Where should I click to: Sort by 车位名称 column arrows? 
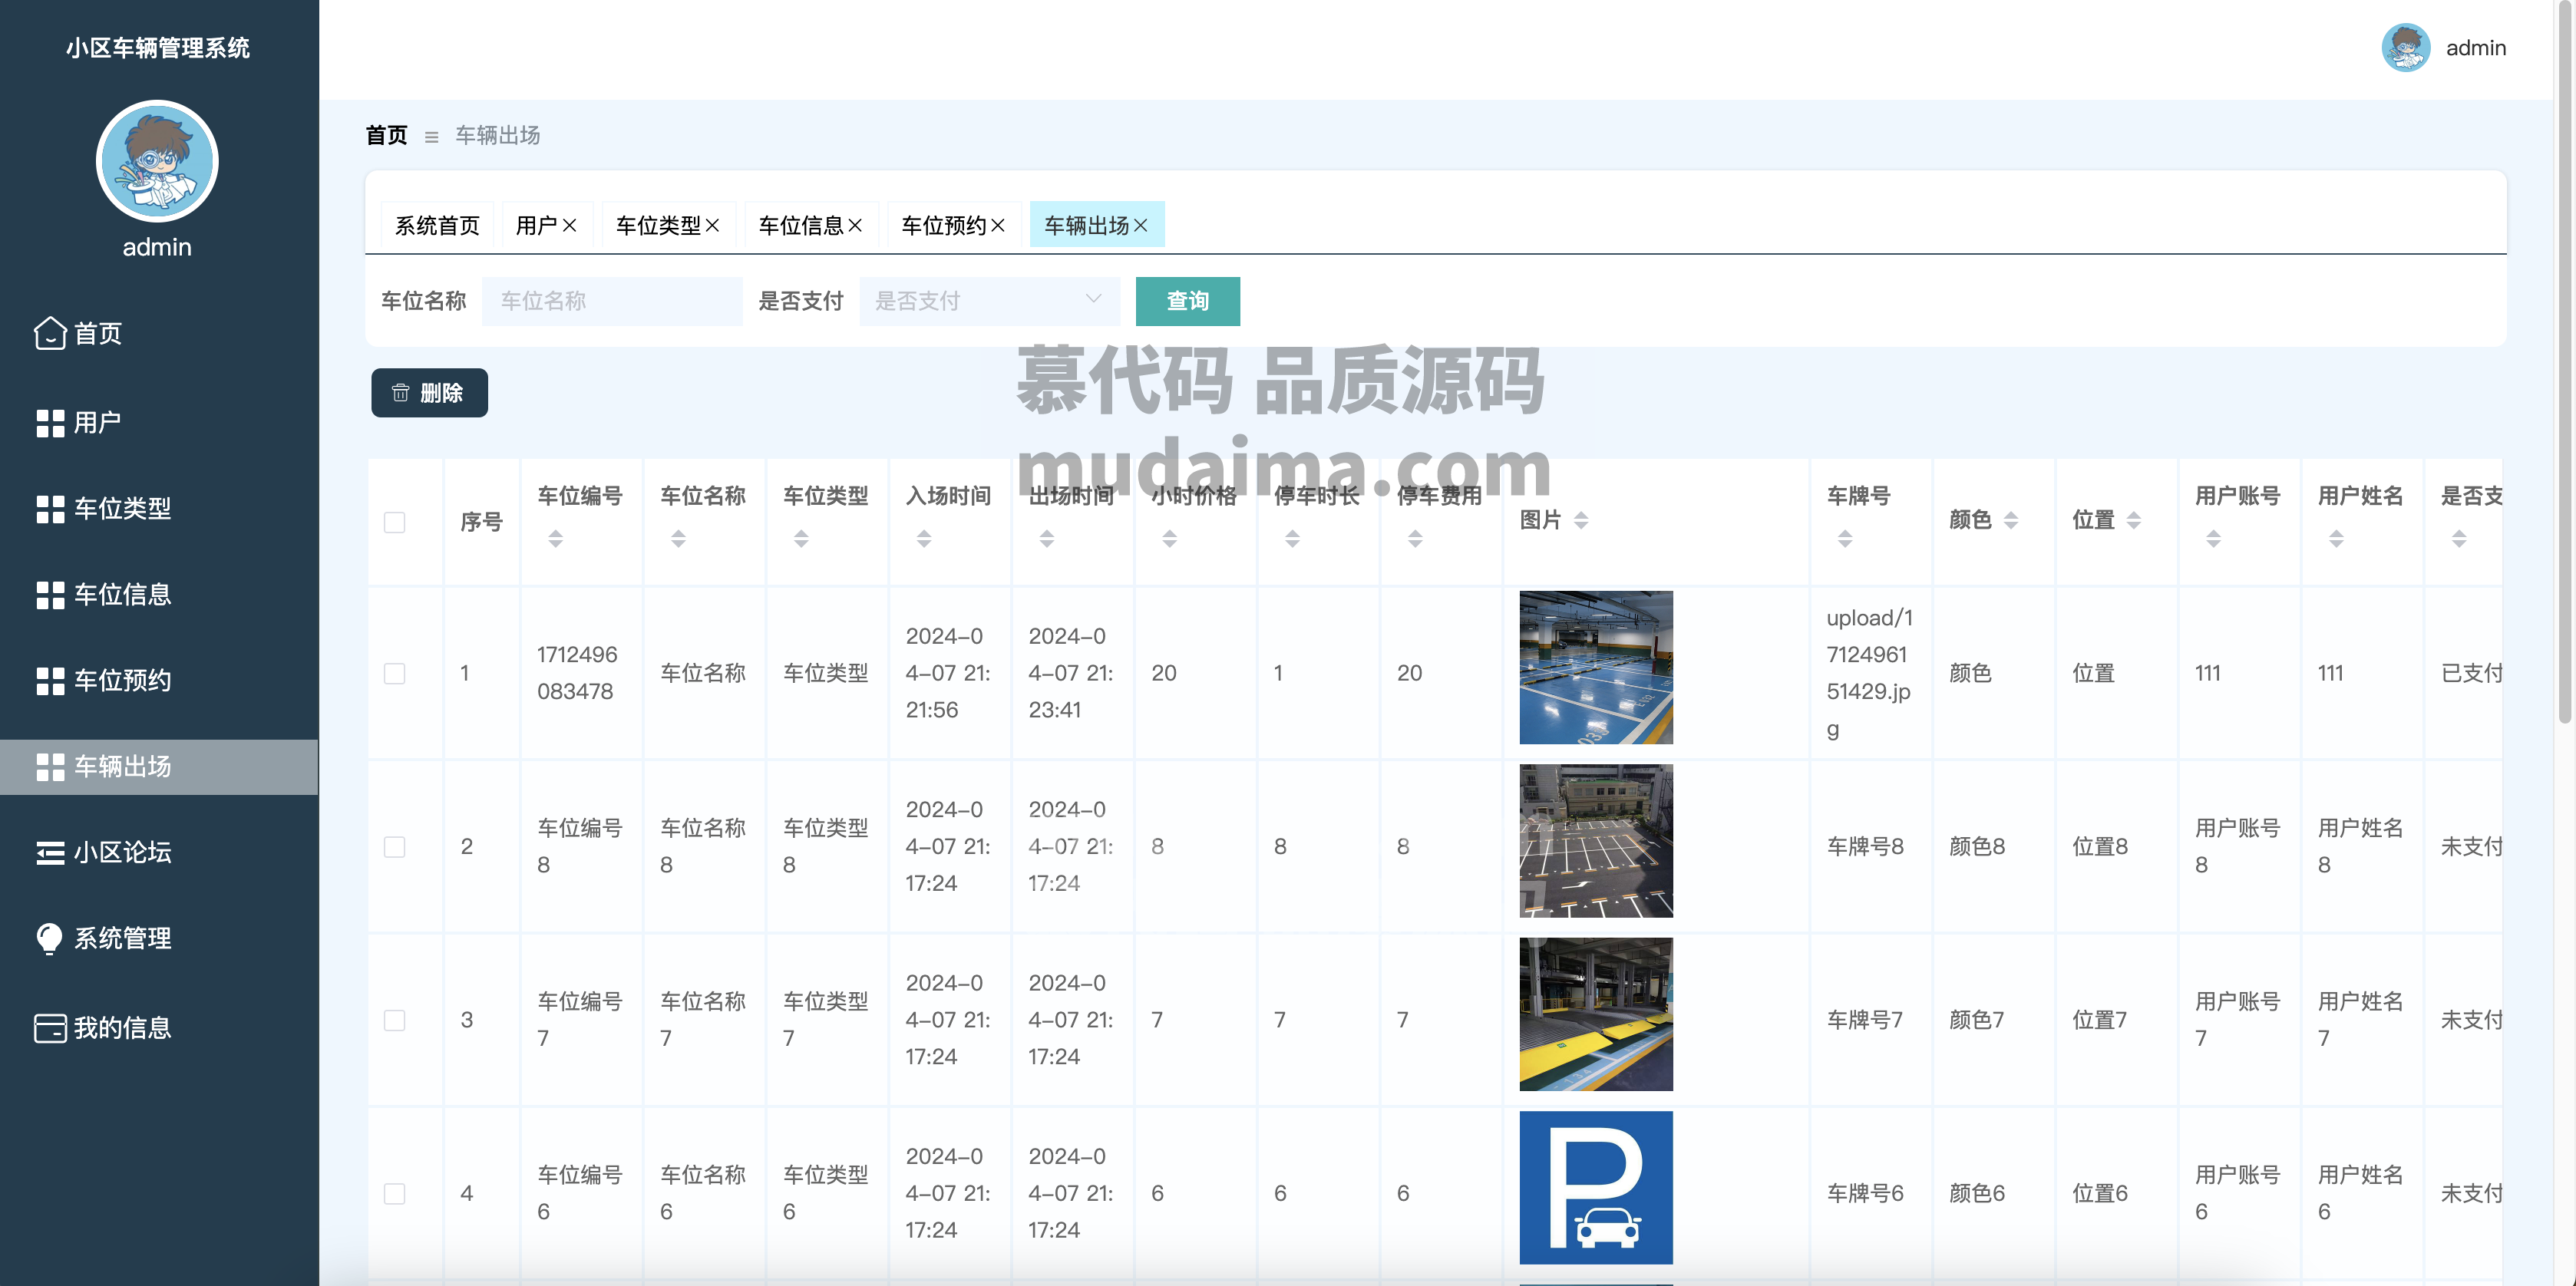[678, 539]
